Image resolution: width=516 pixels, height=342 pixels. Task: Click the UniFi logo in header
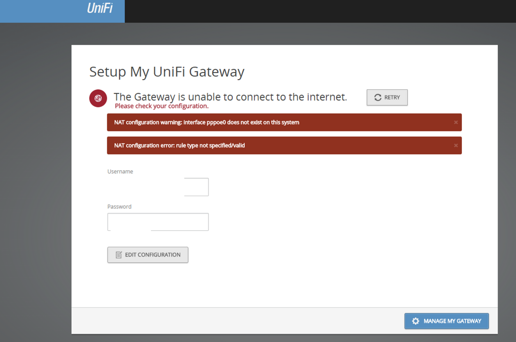point(100,8)
